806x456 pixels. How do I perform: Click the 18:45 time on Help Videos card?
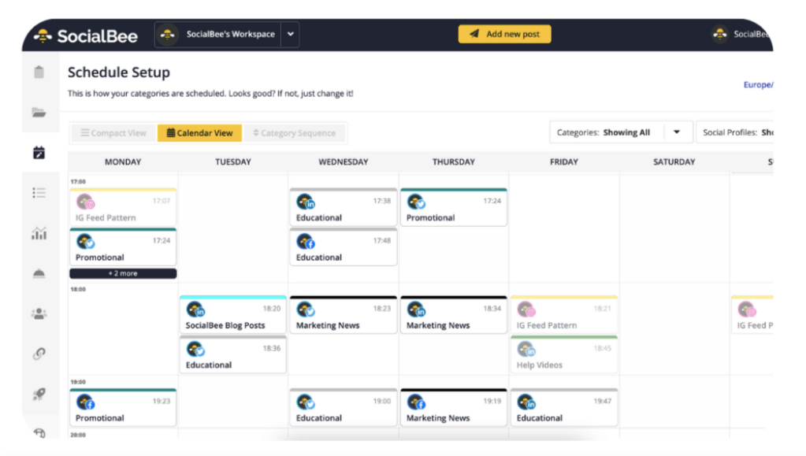[x=603, y=348]
